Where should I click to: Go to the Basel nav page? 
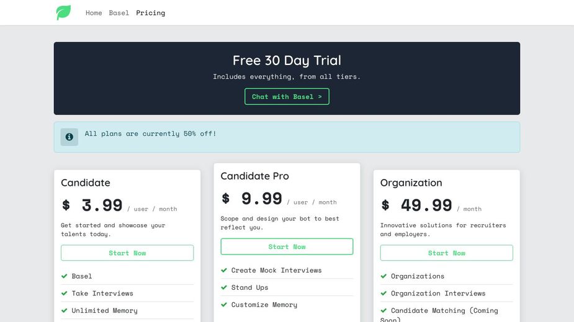click(119, 13)
